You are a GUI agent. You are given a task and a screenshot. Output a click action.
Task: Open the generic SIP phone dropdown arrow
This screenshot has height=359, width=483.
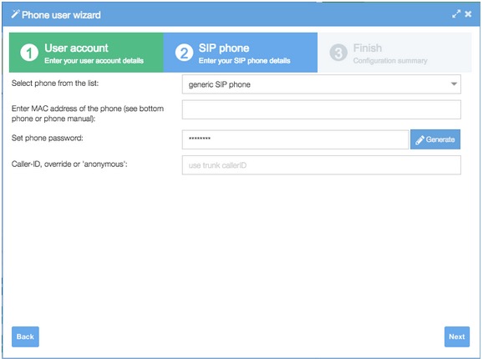coord(454,84)
